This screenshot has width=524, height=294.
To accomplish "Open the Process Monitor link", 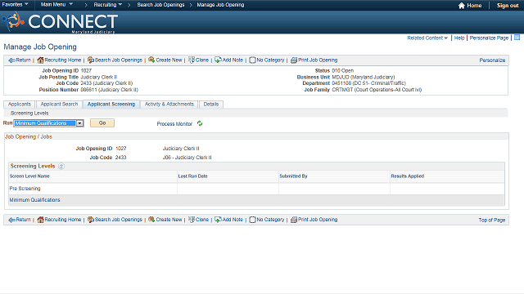I will coord(174,123).
